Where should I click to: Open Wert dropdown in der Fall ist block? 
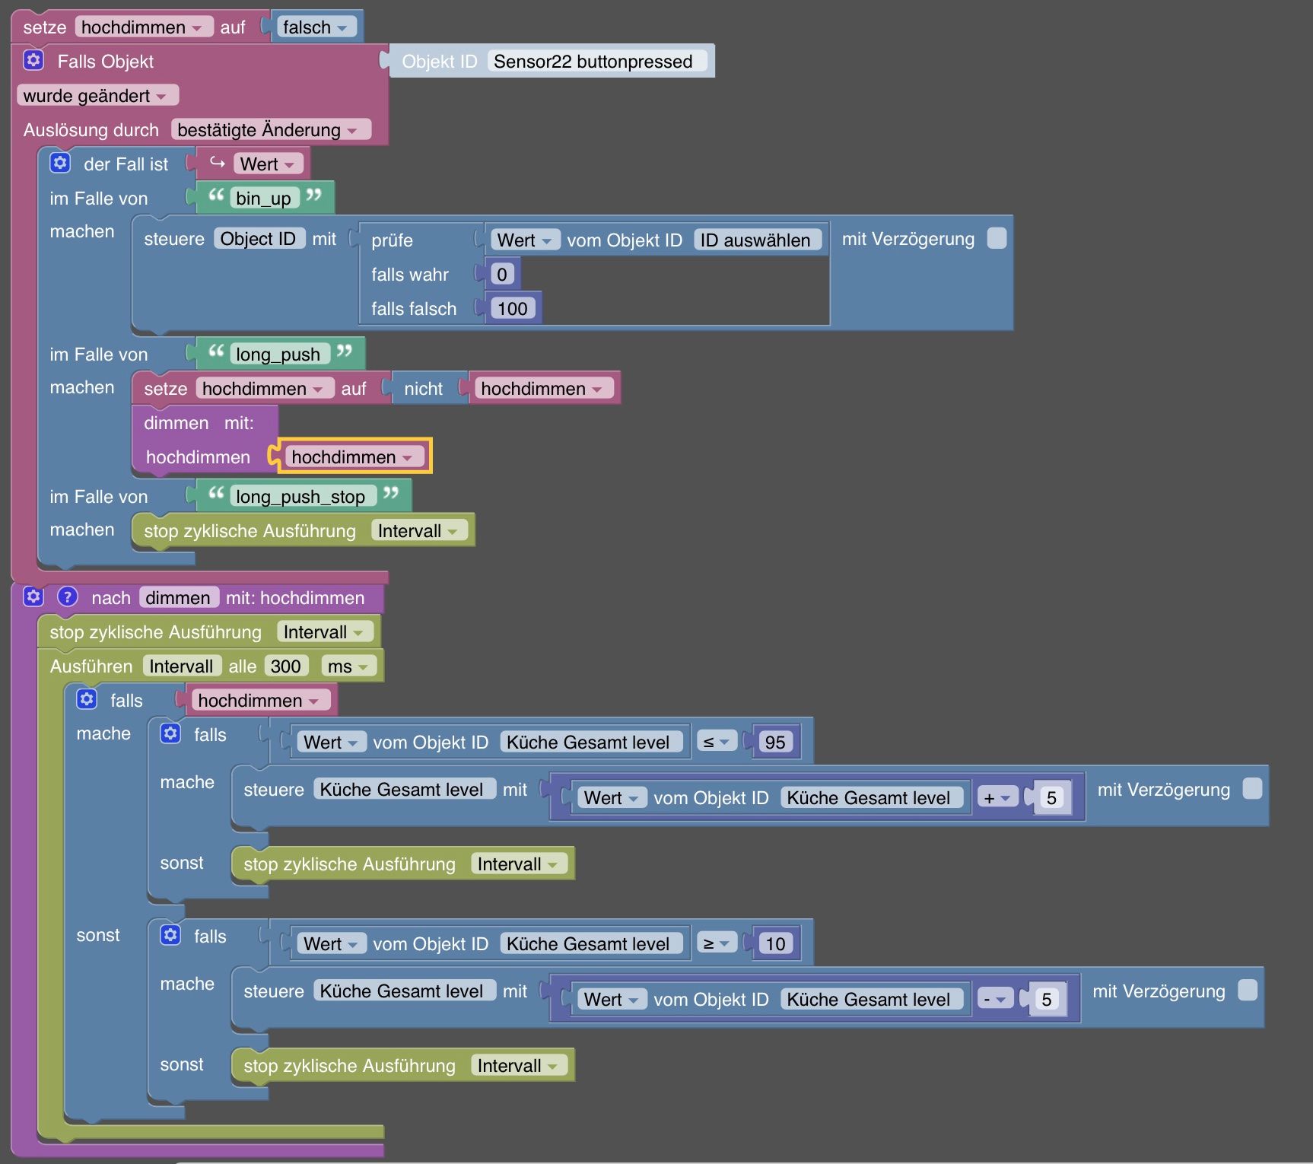[x=268, y=164]
